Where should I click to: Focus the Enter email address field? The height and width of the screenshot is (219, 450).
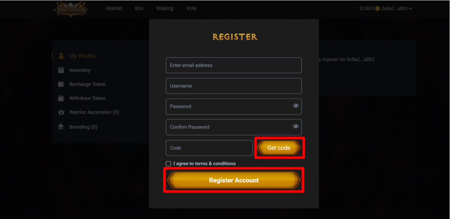click(234, 65)
